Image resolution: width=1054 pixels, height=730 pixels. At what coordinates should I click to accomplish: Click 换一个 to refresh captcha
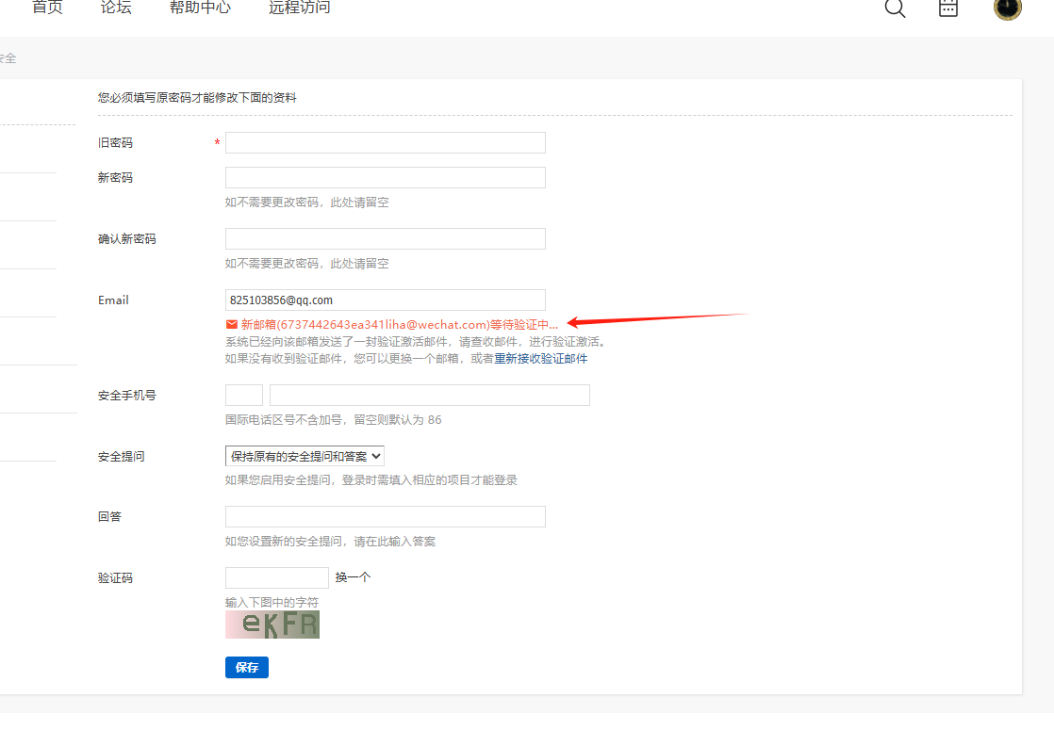[x=353, y=577]
